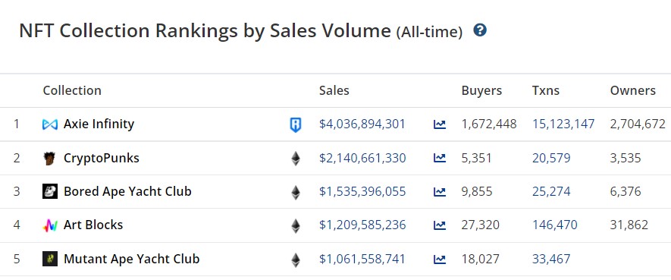
Task: Open the Axie Infinity collection link
Action: [99, 124]
